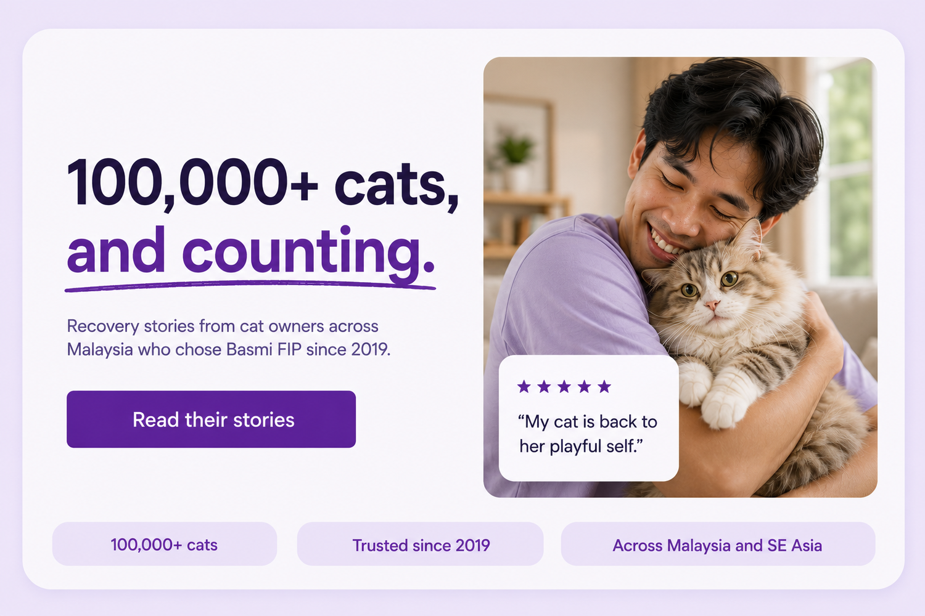This screenshot has width=925, height=616.
Task: Click the purple 'and counting.' heading
Action: pyautogui.click(x=251, y=251)
